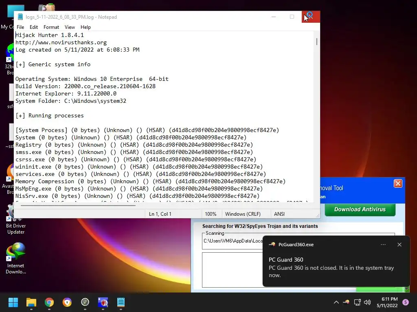Launch Google Chrome from the taskbar
This screenshot has height=312, width=417.
click(x=49, y=302)
